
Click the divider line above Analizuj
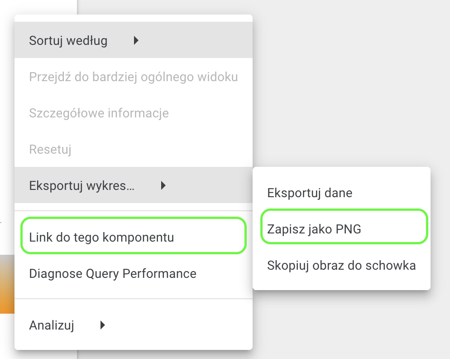[133, 299]
